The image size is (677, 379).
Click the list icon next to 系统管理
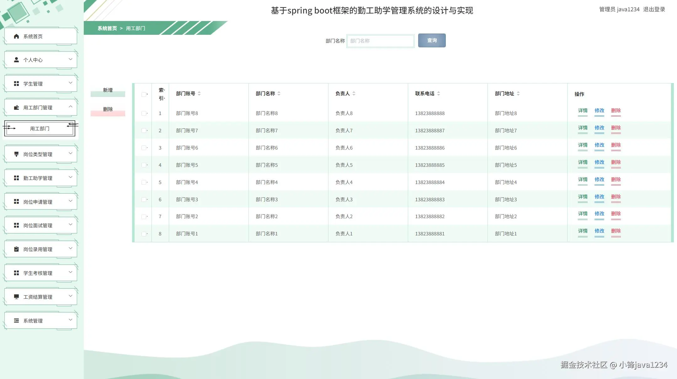(16, 320)
